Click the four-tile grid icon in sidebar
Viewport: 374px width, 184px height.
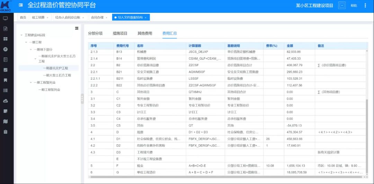point(6,39)
